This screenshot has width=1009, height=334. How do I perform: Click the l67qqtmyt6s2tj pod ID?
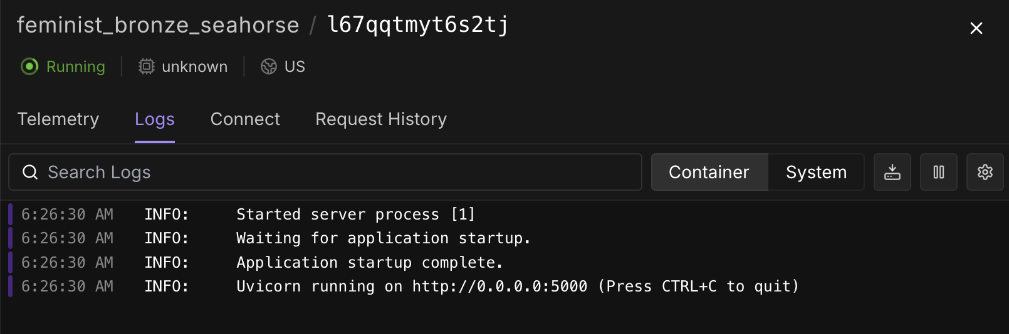418,25
